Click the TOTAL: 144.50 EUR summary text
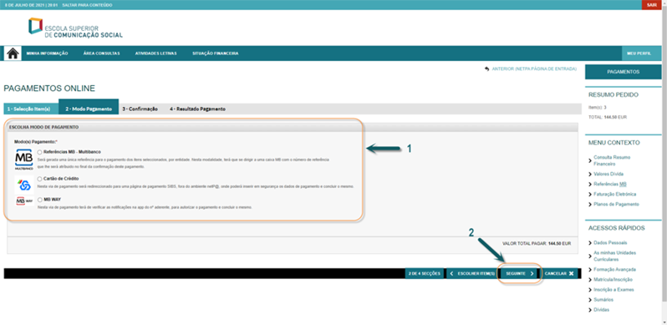Image resolution: width=667 pixels, height=325 pixels. pos(608,117)
